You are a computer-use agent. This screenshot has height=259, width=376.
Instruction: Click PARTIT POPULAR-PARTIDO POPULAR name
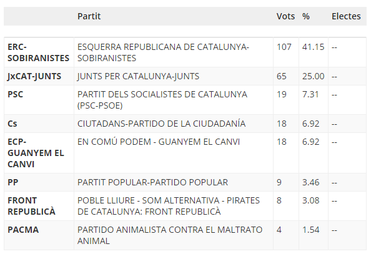(x=152, y=182)
